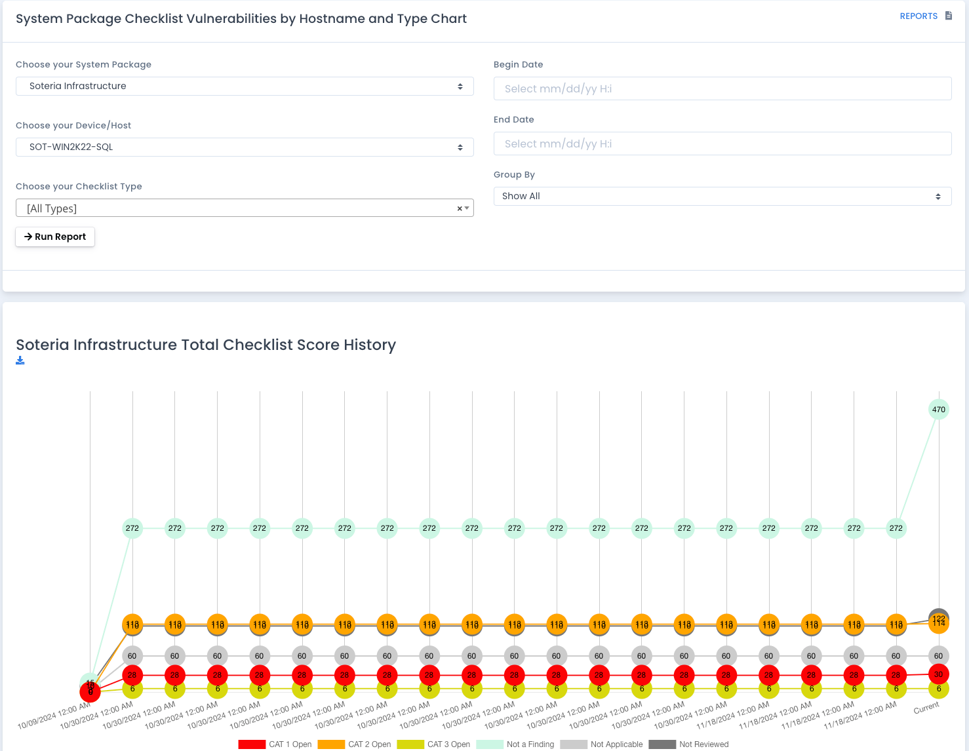The height and width of the screenshot is (751, 969).
Task: Download the chart via download icon
Action: (20, 360)
